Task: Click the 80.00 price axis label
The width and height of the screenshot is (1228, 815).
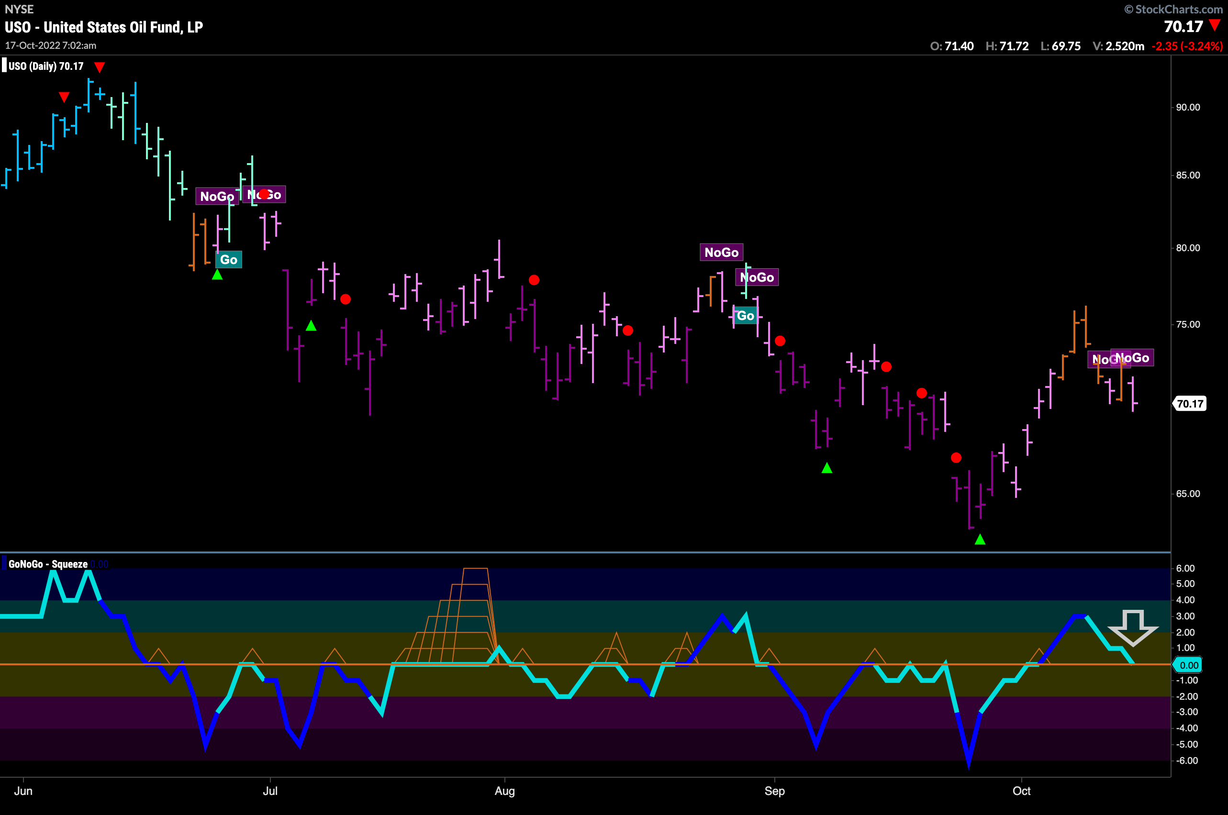Action: [1188, 248]
